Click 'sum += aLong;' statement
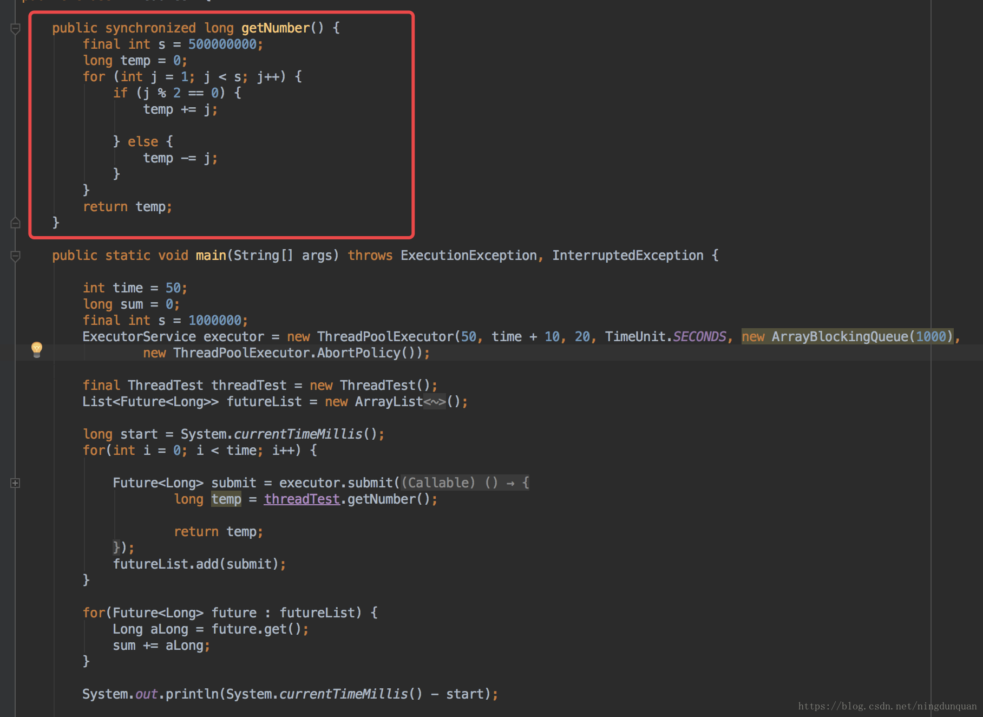 click(x=161, y=646)
